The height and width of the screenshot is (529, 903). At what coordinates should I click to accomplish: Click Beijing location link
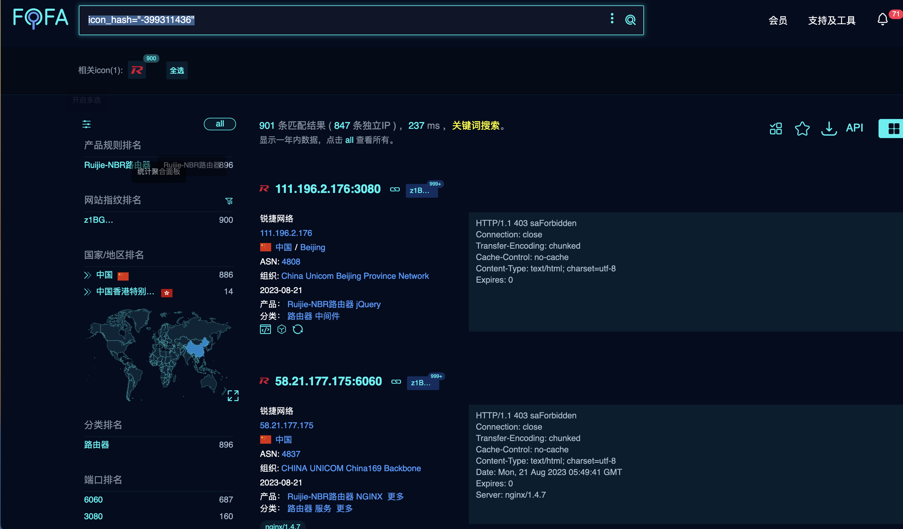(312, 247)
